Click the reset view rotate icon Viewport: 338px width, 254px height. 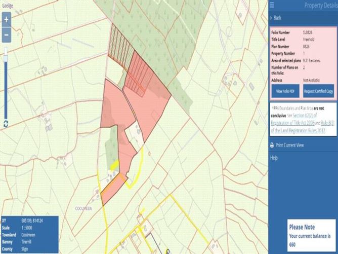(x=6, y=124)
